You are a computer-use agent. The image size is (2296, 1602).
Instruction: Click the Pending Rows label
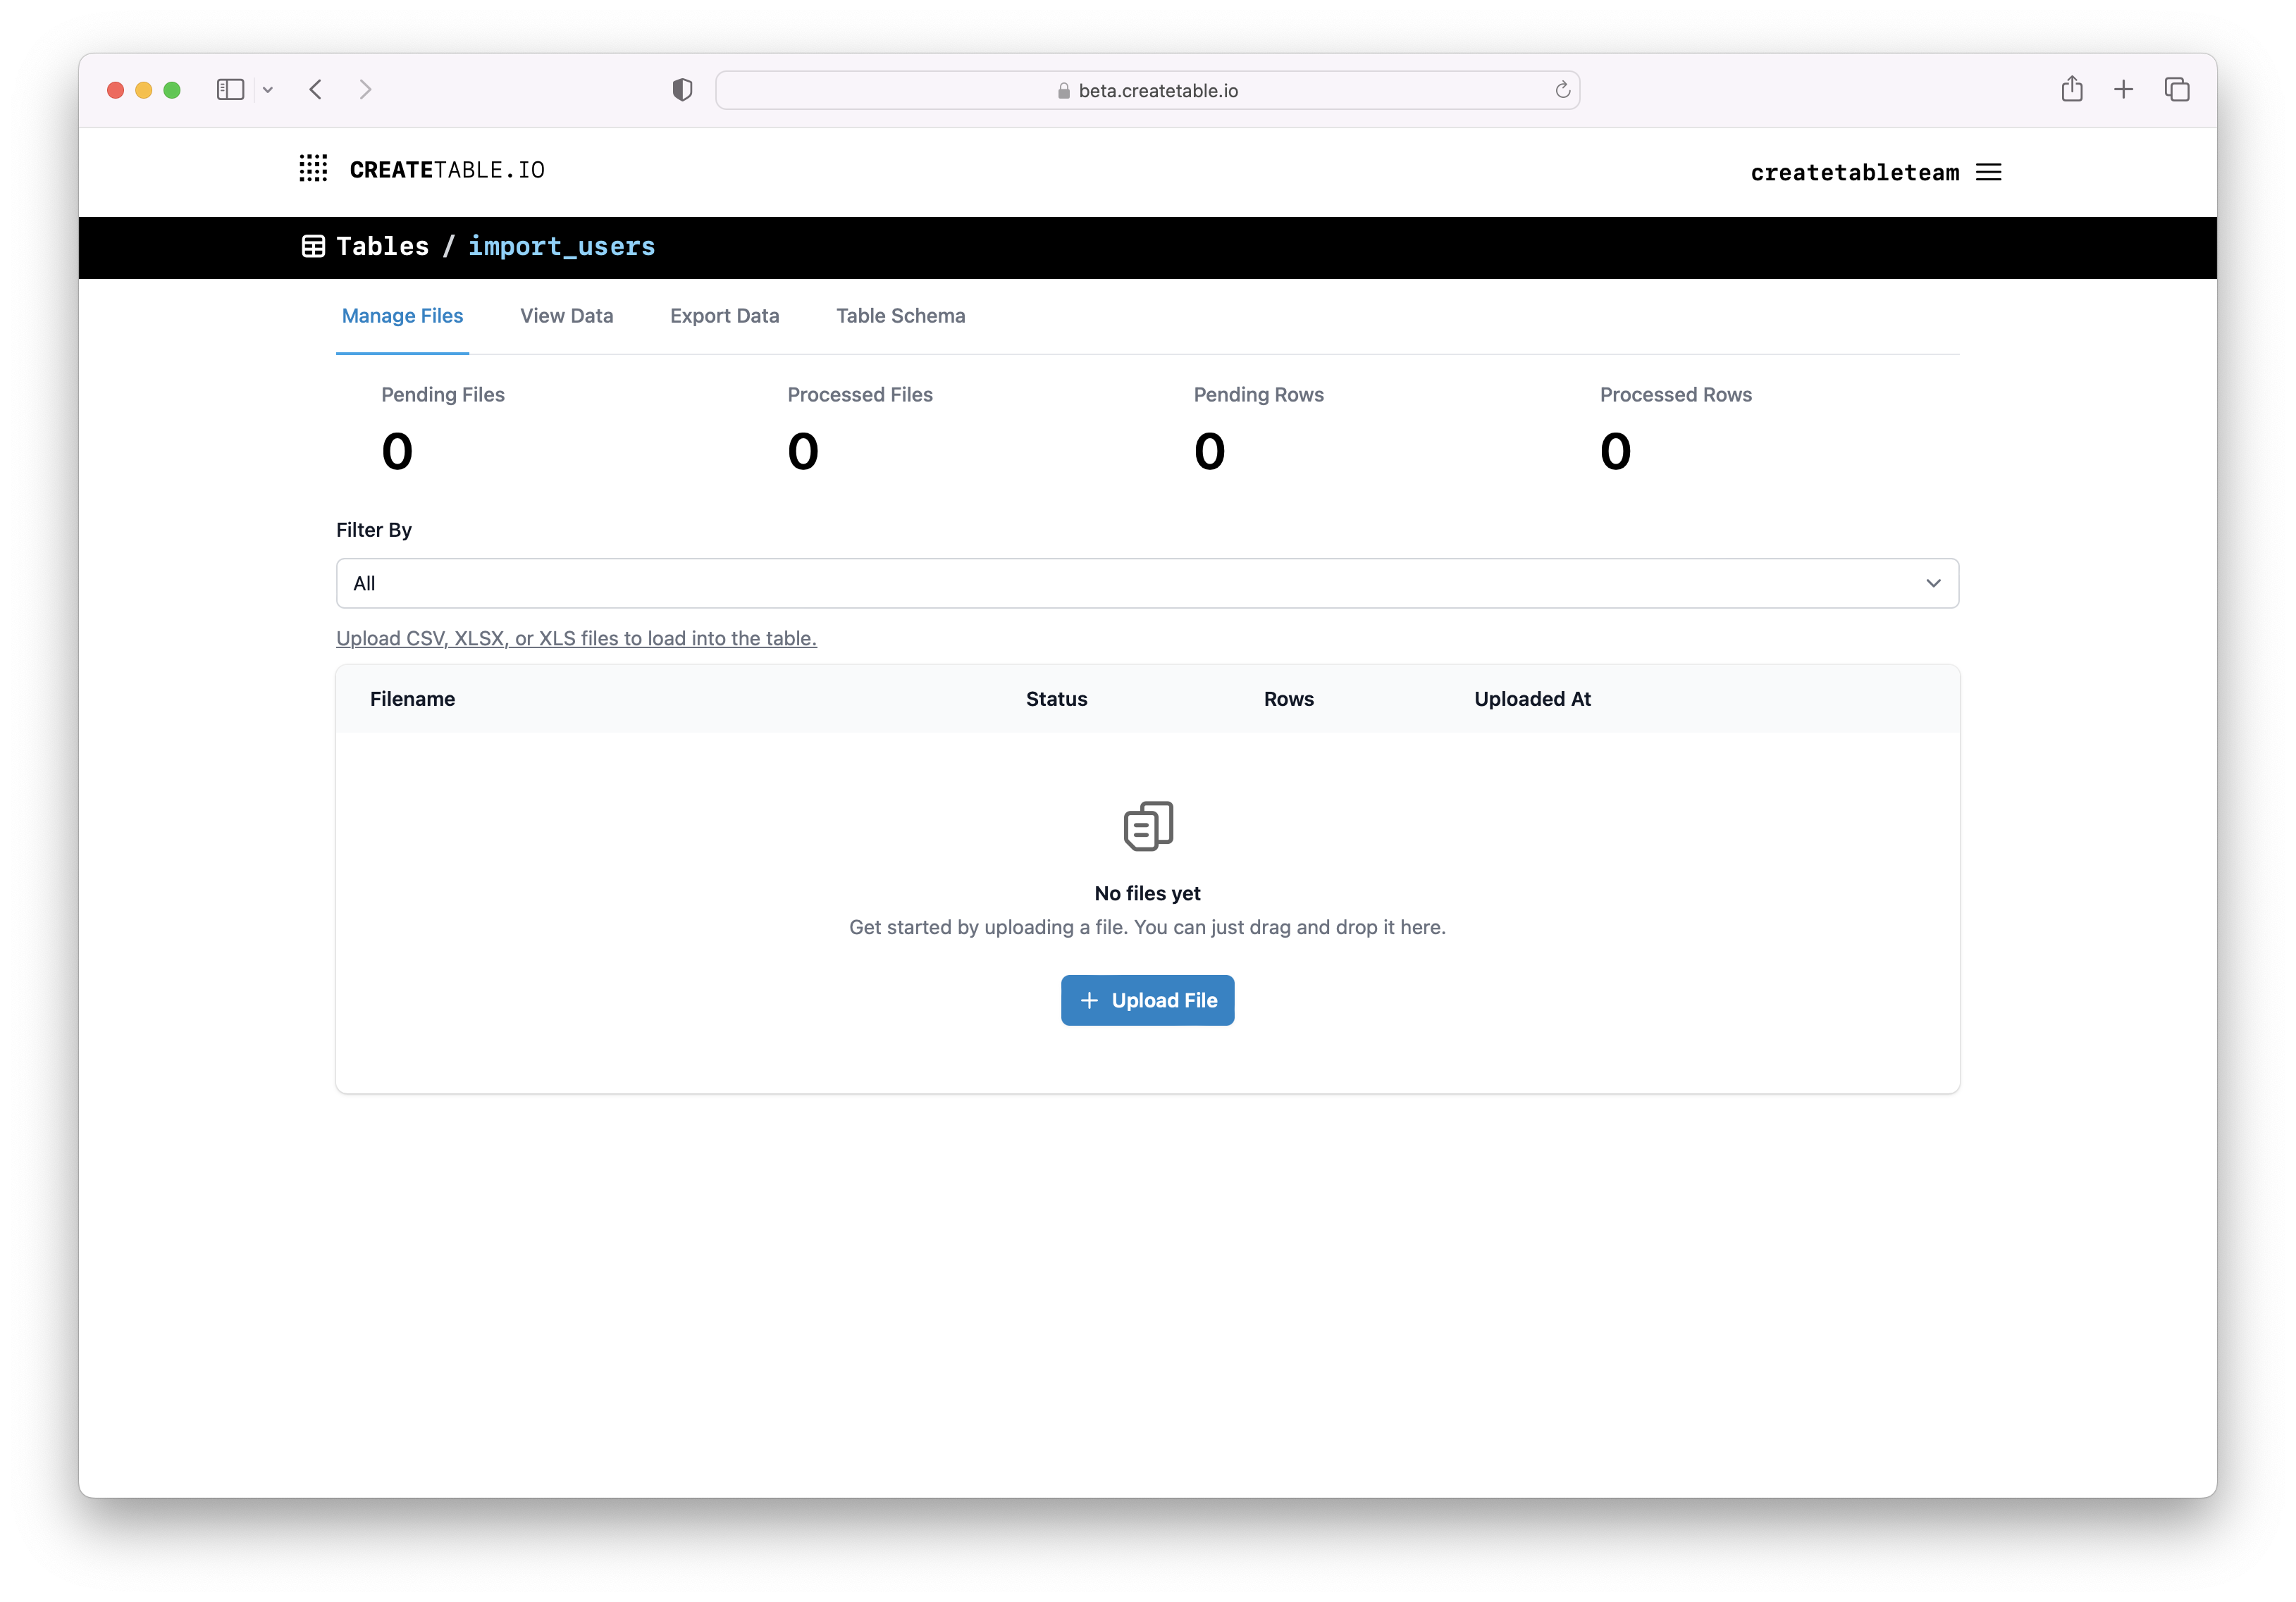(1258, 395)
